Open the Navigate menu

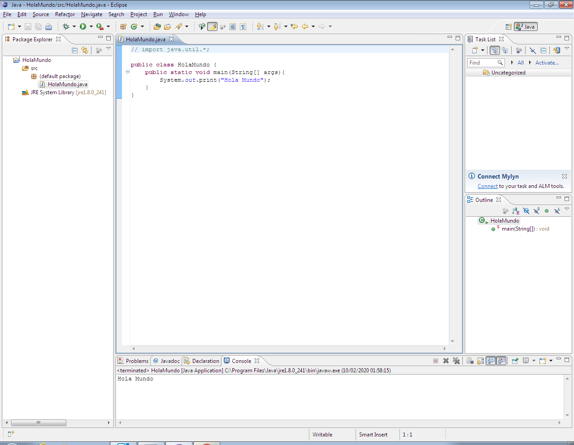coord(91,14)
